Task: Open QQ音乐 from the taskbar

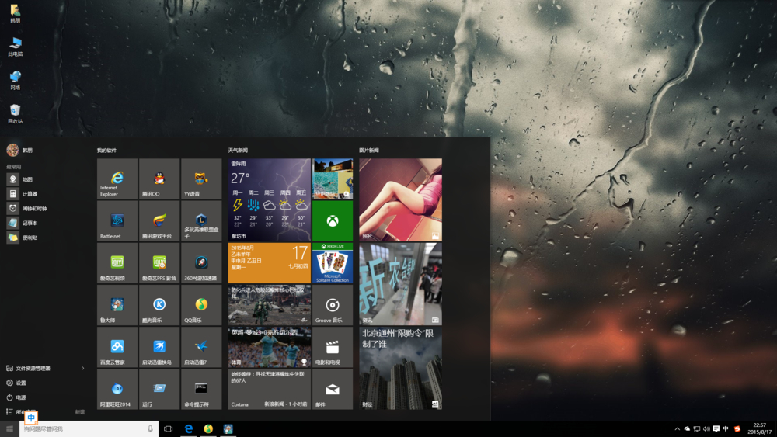Action: click(x=208, y=429)
